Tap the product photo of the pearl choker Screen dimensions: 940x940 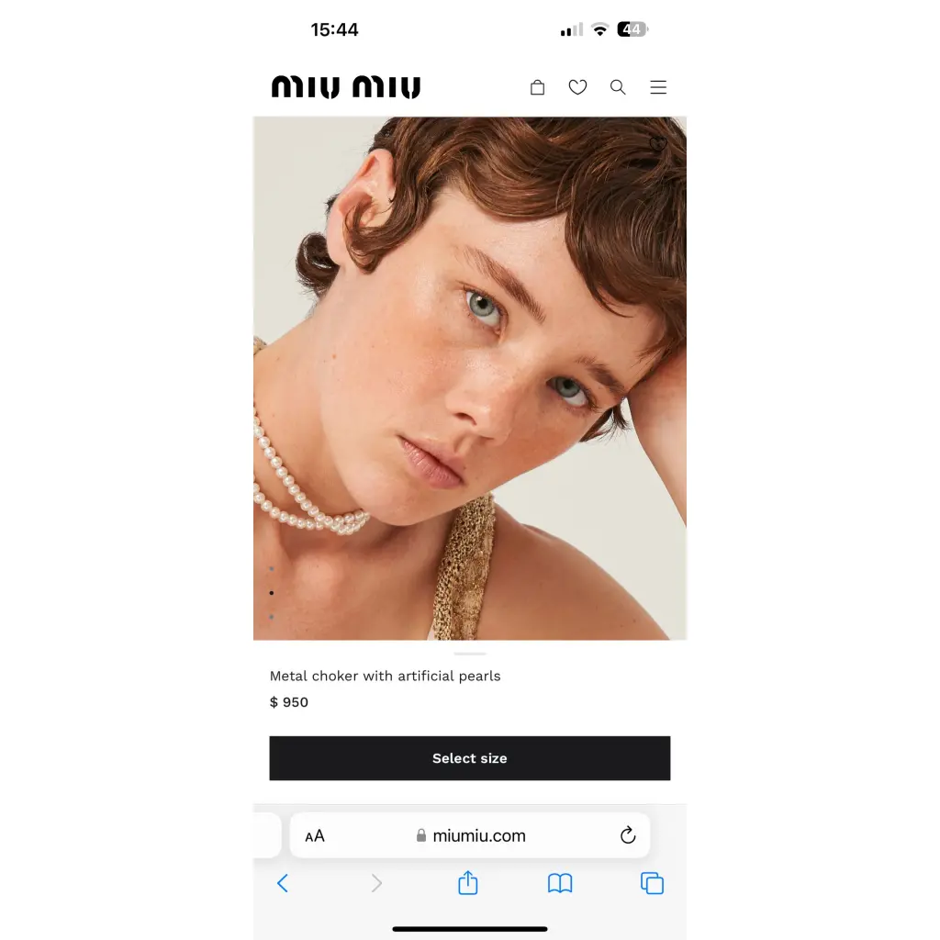(x=469, y=378)
